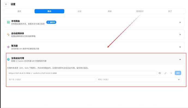Image resolution: width=188 pixels, height=108 pixels.
Task: Expand the 自动故障转移 section chevron
Action: 180,35
